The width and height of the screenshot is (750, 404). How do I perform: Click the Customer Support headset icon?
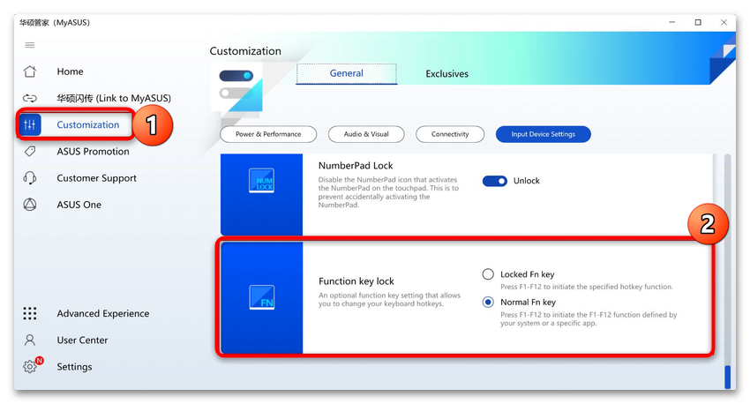[30, 178]
